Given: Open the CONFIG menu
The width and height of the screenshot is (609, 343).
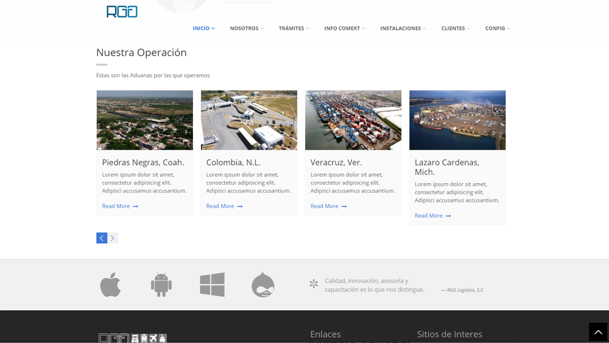Looking at the screenshot, I should point(498,29).
